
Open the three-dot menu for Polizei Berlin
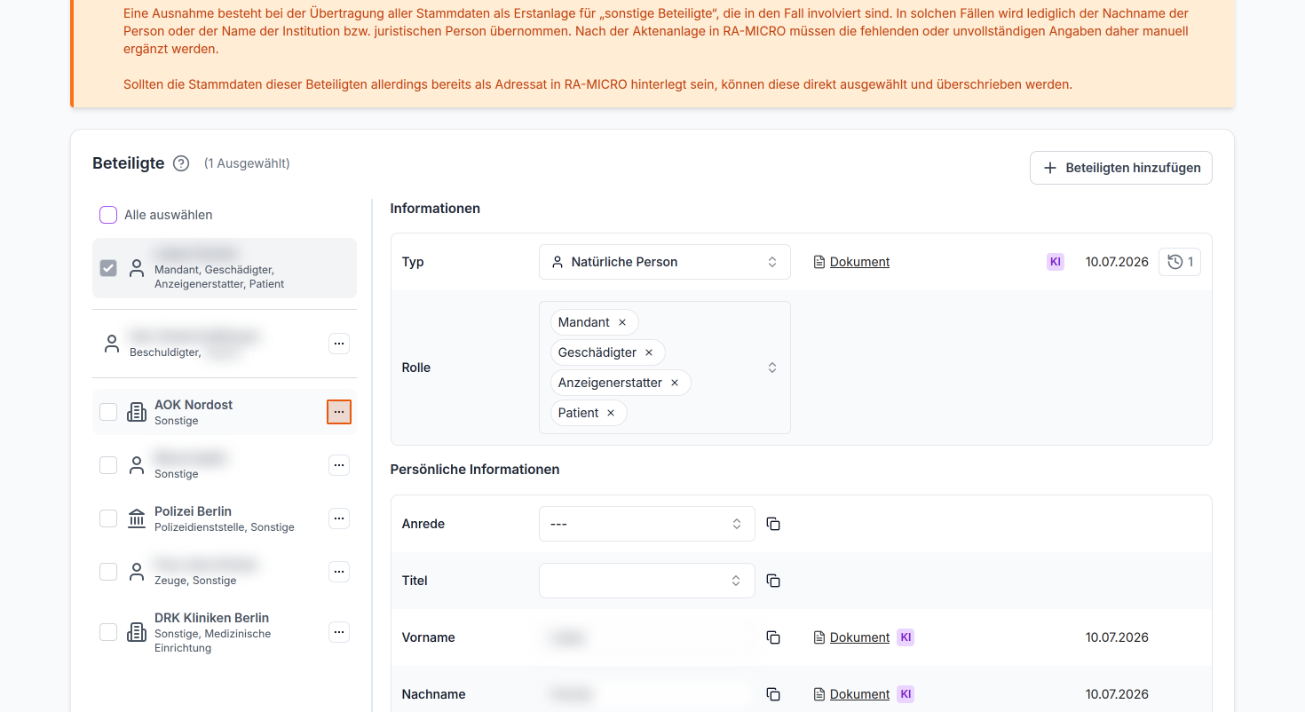[x=339, y=518]
